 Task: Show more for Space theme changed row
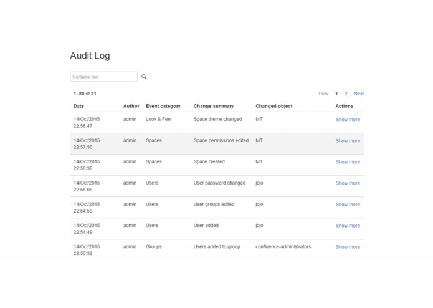[348, 120]
